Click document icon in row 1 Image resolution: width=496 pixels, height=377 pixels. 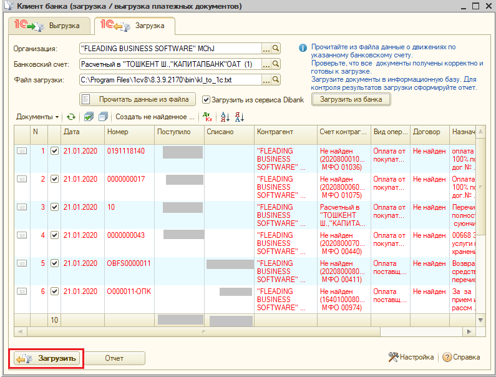click(x=22, y=151)
